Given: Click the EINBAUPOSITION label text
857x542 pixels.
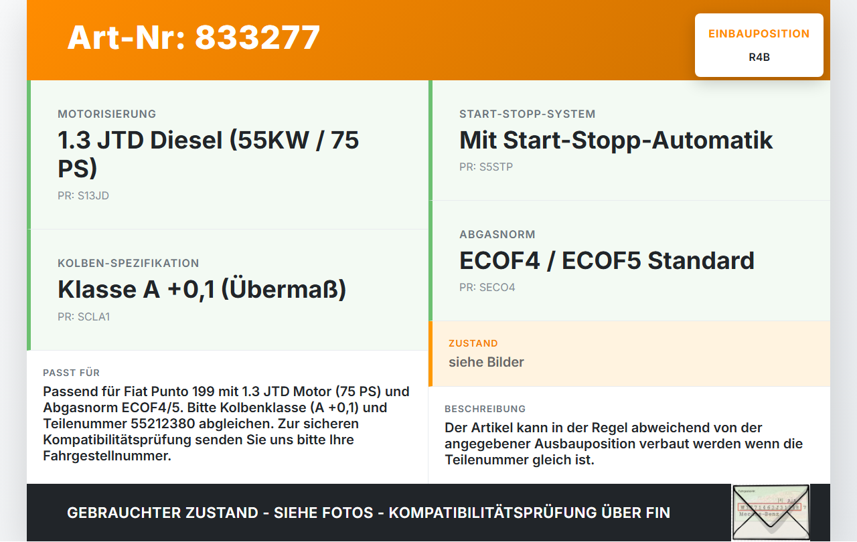Looking at the screenshot, I should (759, 33).
